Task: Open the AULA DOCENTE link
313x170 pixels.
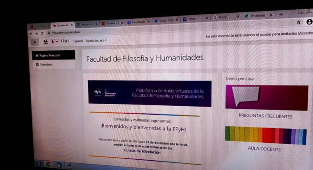Action: click(x=264, y=149)
